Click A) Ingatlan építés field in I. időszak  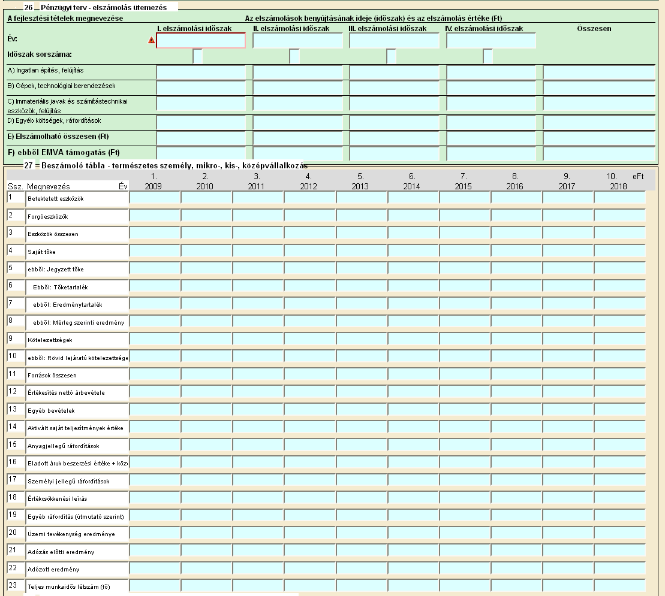(x=201, y=72)
